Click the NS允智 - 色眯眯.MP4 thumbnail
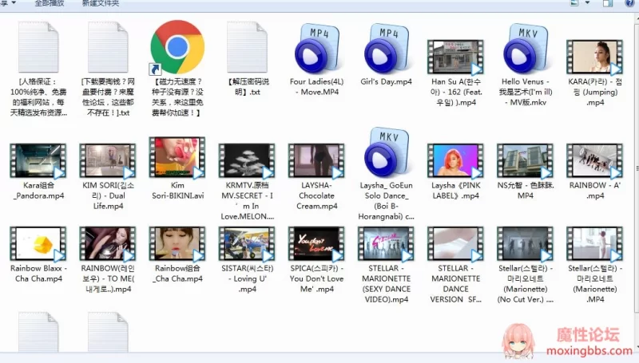 coord(526,160)
